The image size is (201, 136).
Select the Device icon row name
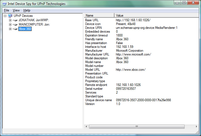click(x=93, y=24)
